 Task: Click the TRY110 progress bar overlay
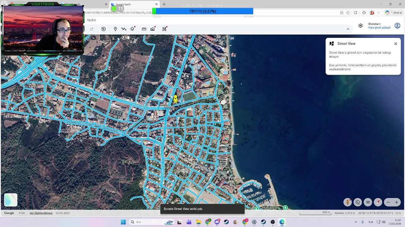click(x=202, y=11)
